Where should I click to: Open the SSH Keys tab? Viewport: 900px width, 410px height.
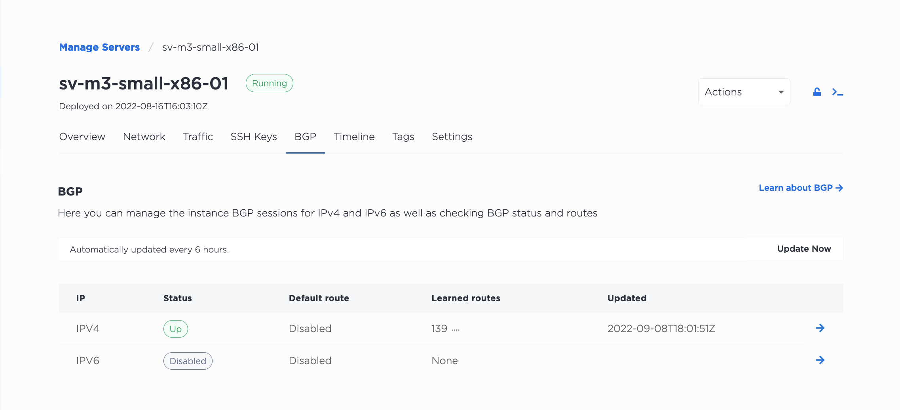click(254, 137)
